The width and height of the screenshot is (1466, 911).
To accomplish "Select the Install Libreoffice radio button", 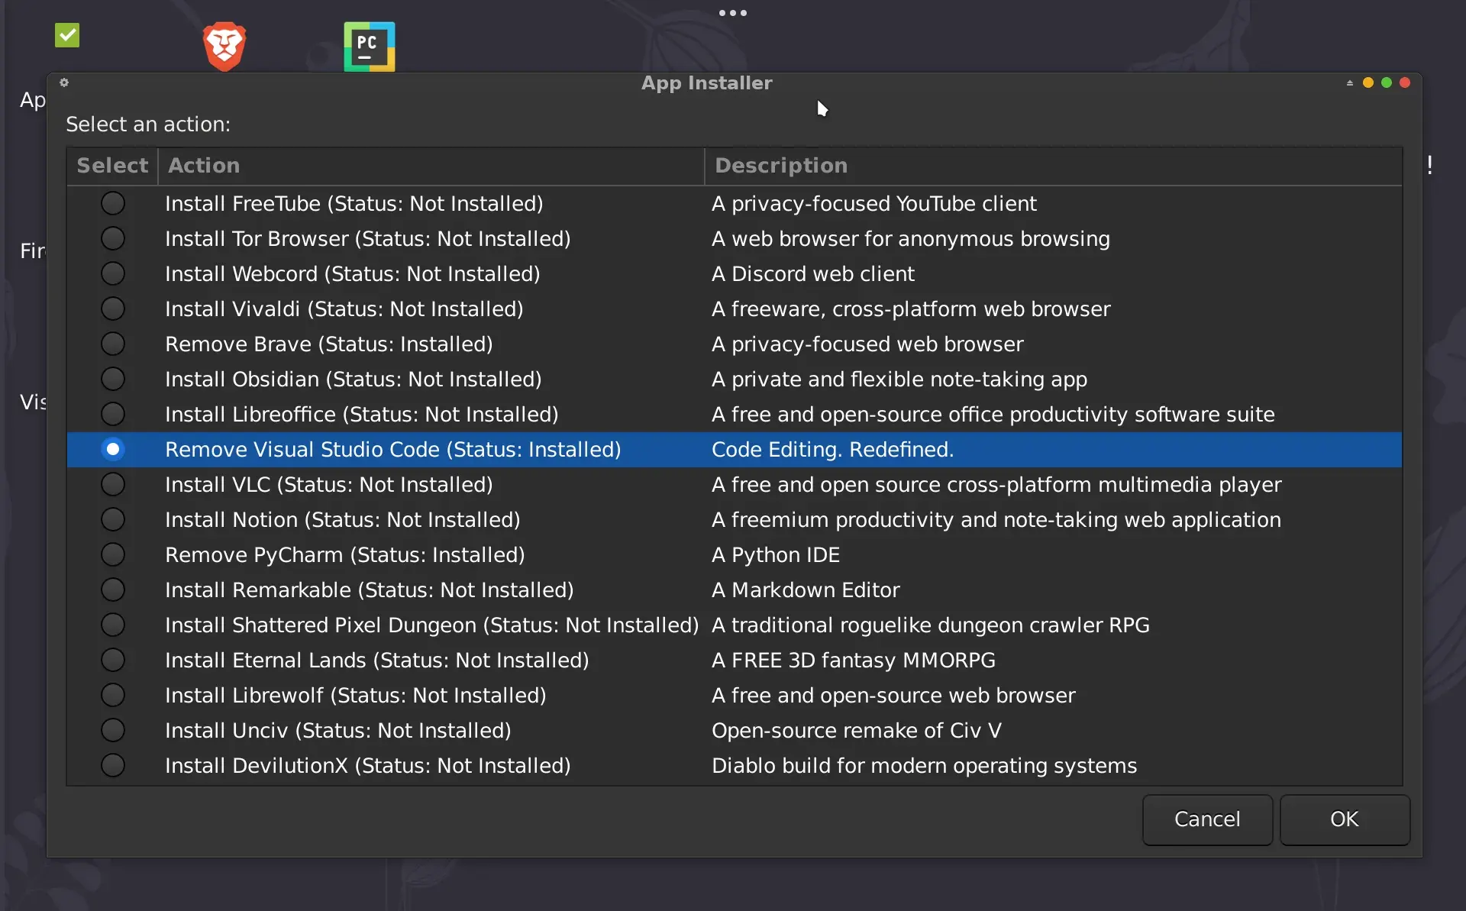I will point(113,414).
